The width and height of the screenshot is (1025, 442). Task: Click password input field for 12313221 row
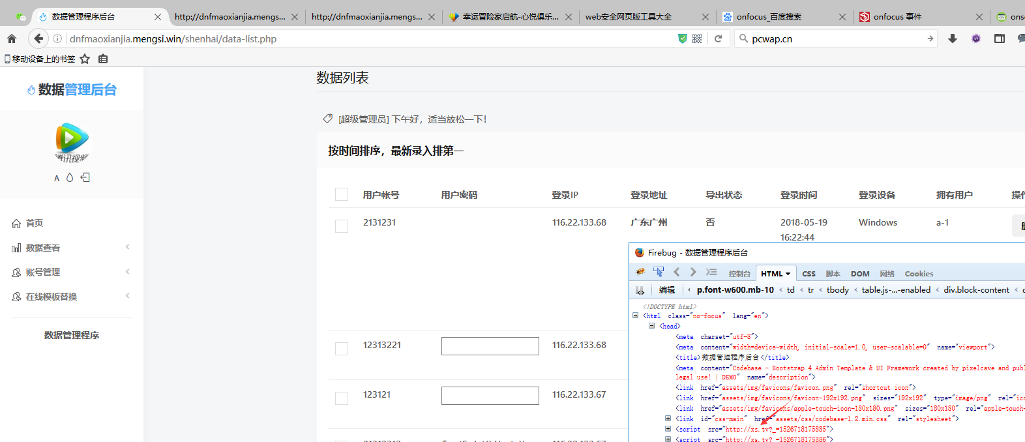click(x=490, y=346)
